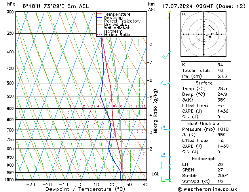Viewport: 249px width, 192px height.
Task: Click the blue Dewpoint legend line
Action: click(99, 17)
